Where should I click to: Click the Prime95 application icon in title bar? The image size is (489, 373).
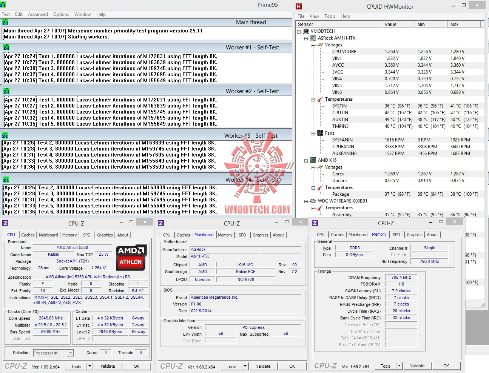point(3,5)
